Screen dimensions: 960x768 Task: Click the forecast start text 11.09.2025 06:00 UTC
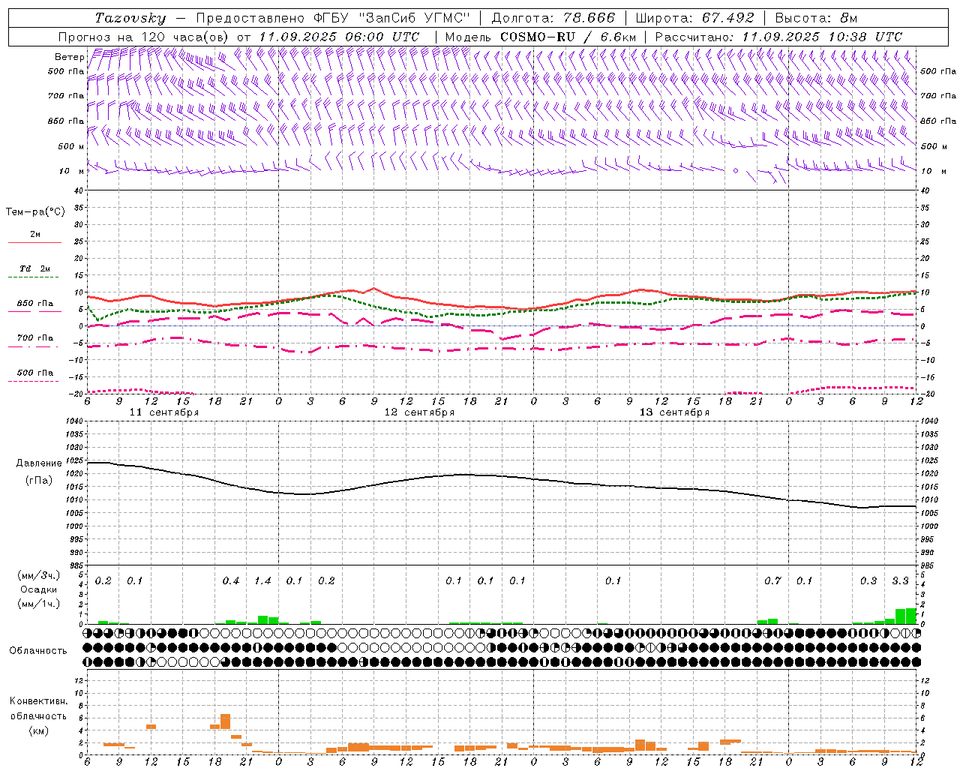coord(339,37)
